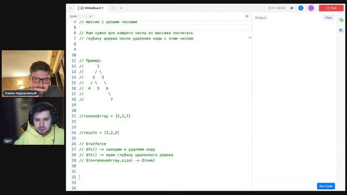Open the green chat icon in sidebar
347x195 pixels.
pyautogui.click(x=341, y=20)
